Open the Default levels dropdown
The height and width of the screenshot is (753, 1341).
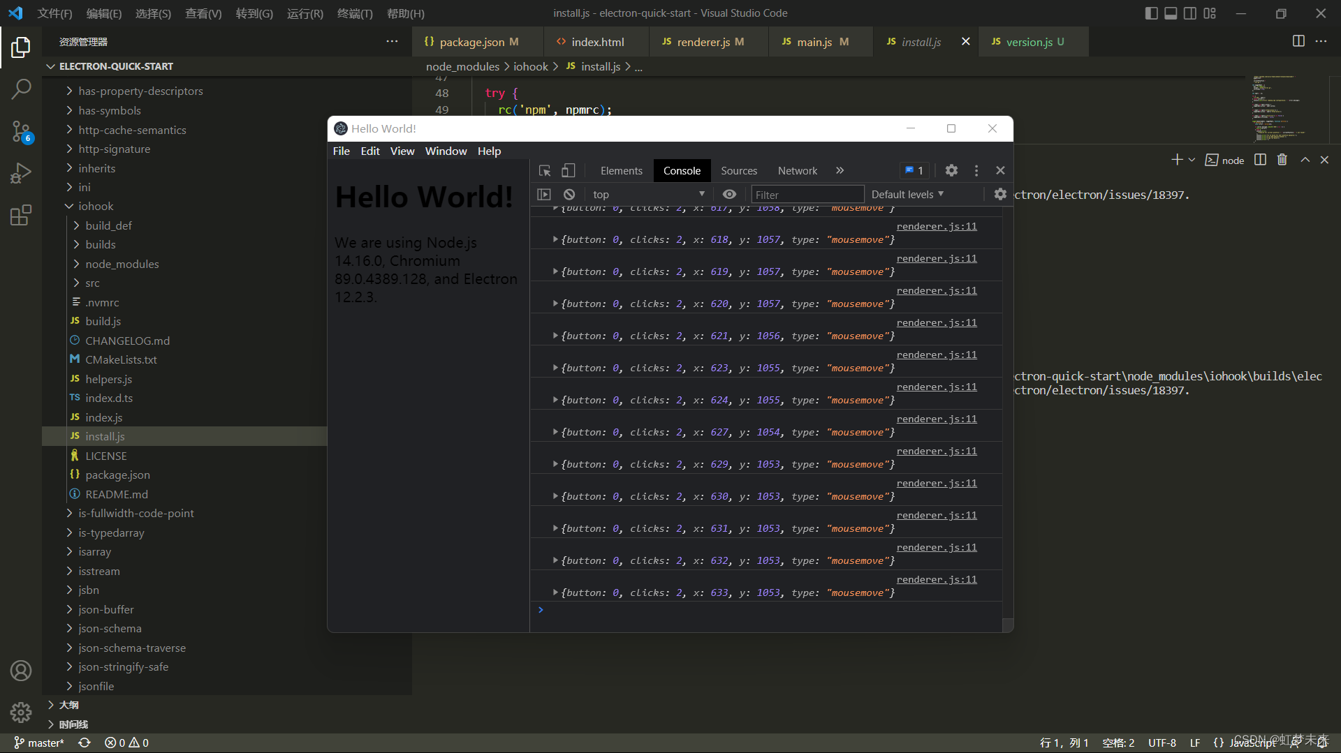tap(907, 194)
